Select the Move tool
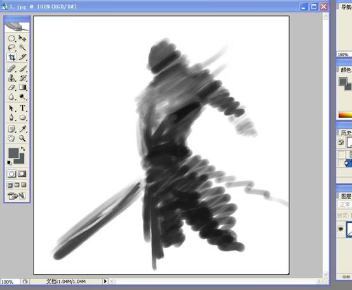This screenshot has width=352, height=290. pyautogui.click(x=22, y=38)
